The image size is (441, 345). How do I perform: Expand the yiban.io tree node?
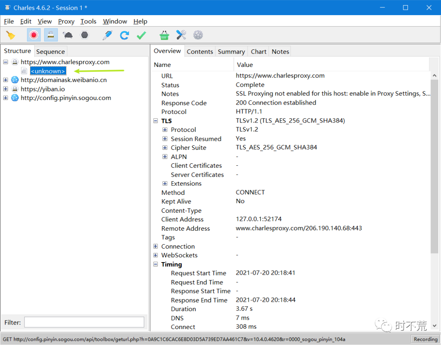point(6,89)
